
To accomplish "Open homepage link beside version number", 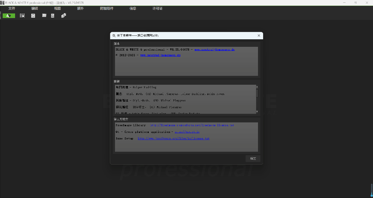I will (214, 49).
